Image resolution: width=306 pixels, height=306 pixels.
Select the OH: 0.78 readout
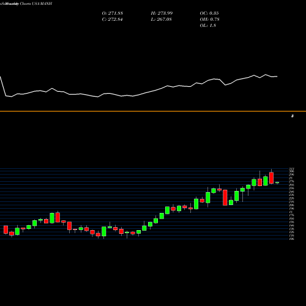point(209,20)
